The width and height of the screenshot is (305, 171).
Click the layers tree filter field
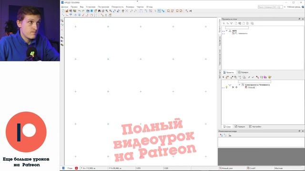254,82
